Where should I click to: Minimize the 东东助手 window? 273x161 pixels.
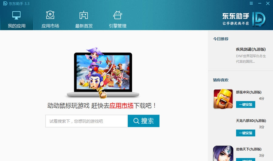click(x=260, y=3)
